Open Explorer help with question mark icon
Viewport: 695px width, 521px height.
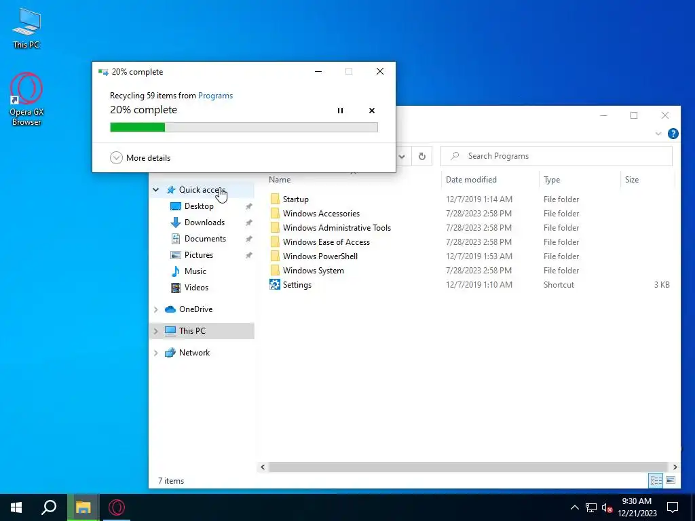click(673, 134)
